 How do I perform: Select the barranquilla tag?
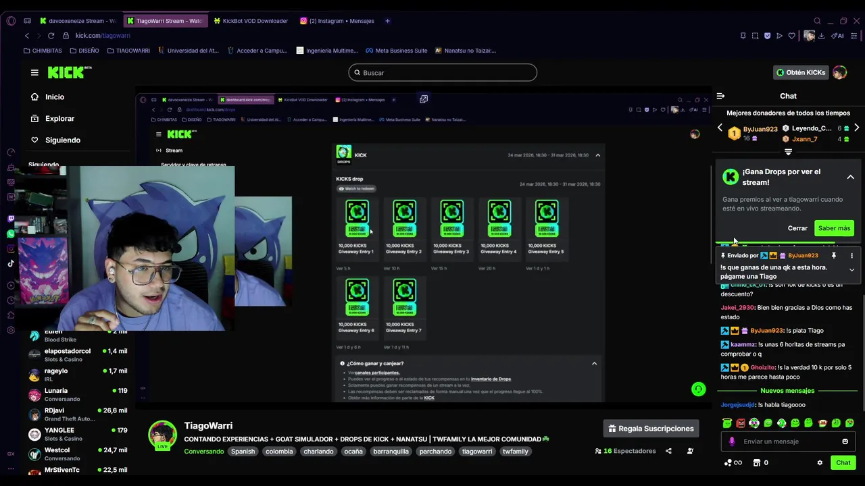(391, 452)
